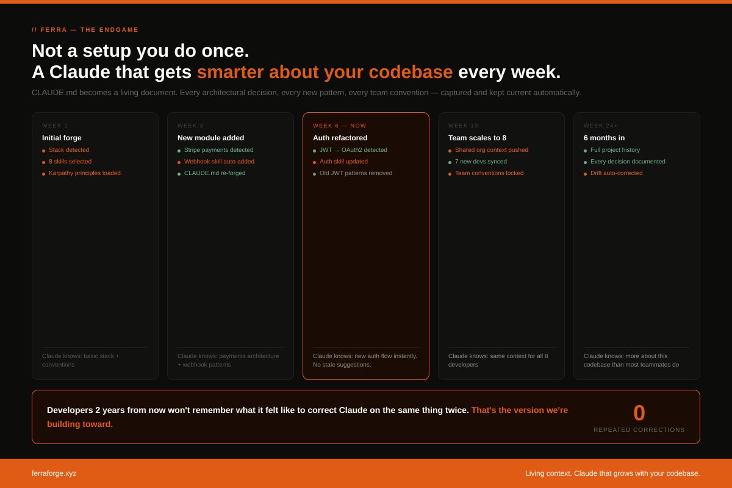732x488 pixels.
Task: Select the 'WEEK 3' card label
Action: click(x=190, y=126)
